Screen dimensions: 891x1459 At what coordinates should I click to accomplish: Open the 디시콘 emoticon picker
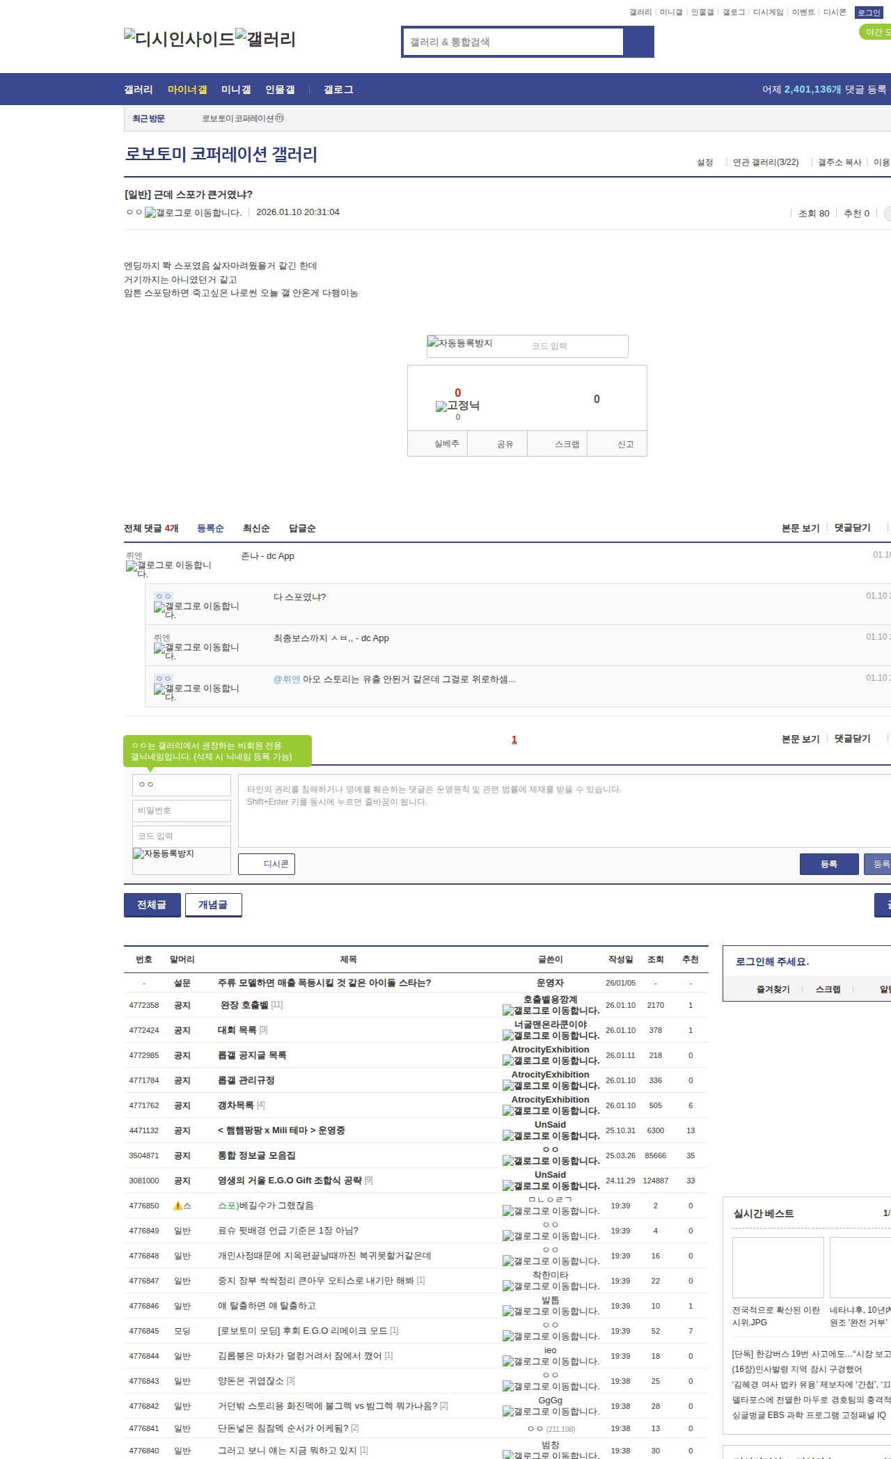point(267,864)
